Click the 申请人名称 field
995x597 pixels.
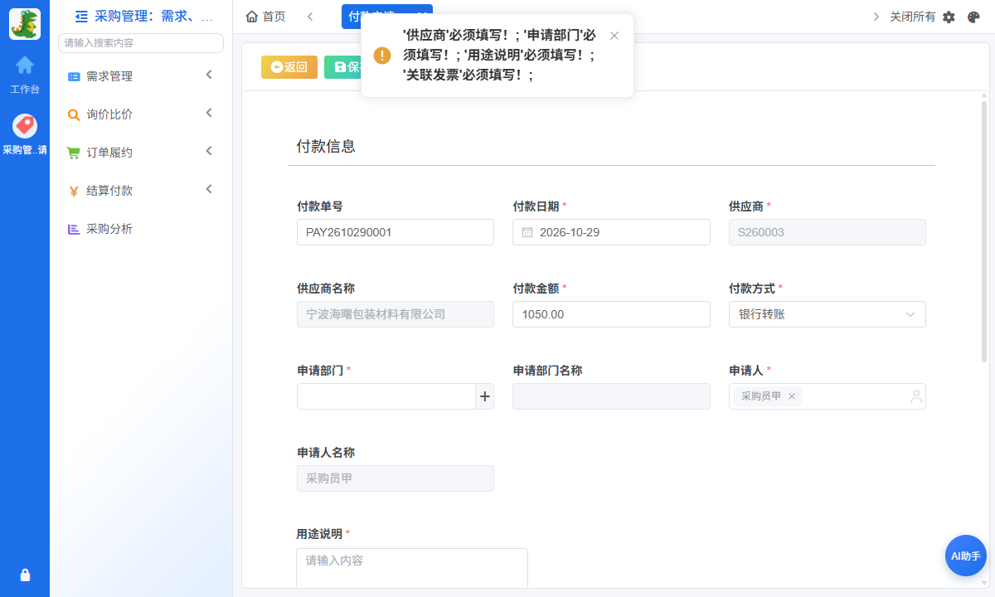(x=396, y=478)
